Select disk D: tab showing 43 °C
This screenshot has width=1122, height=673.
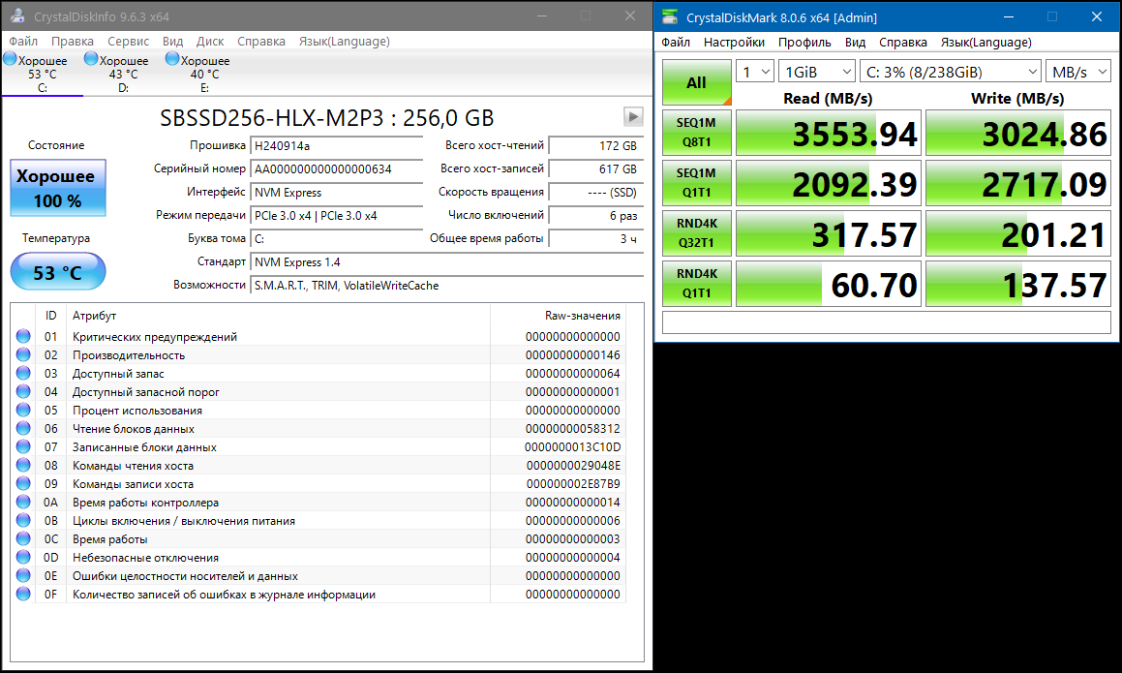click(x=123, y=73)
